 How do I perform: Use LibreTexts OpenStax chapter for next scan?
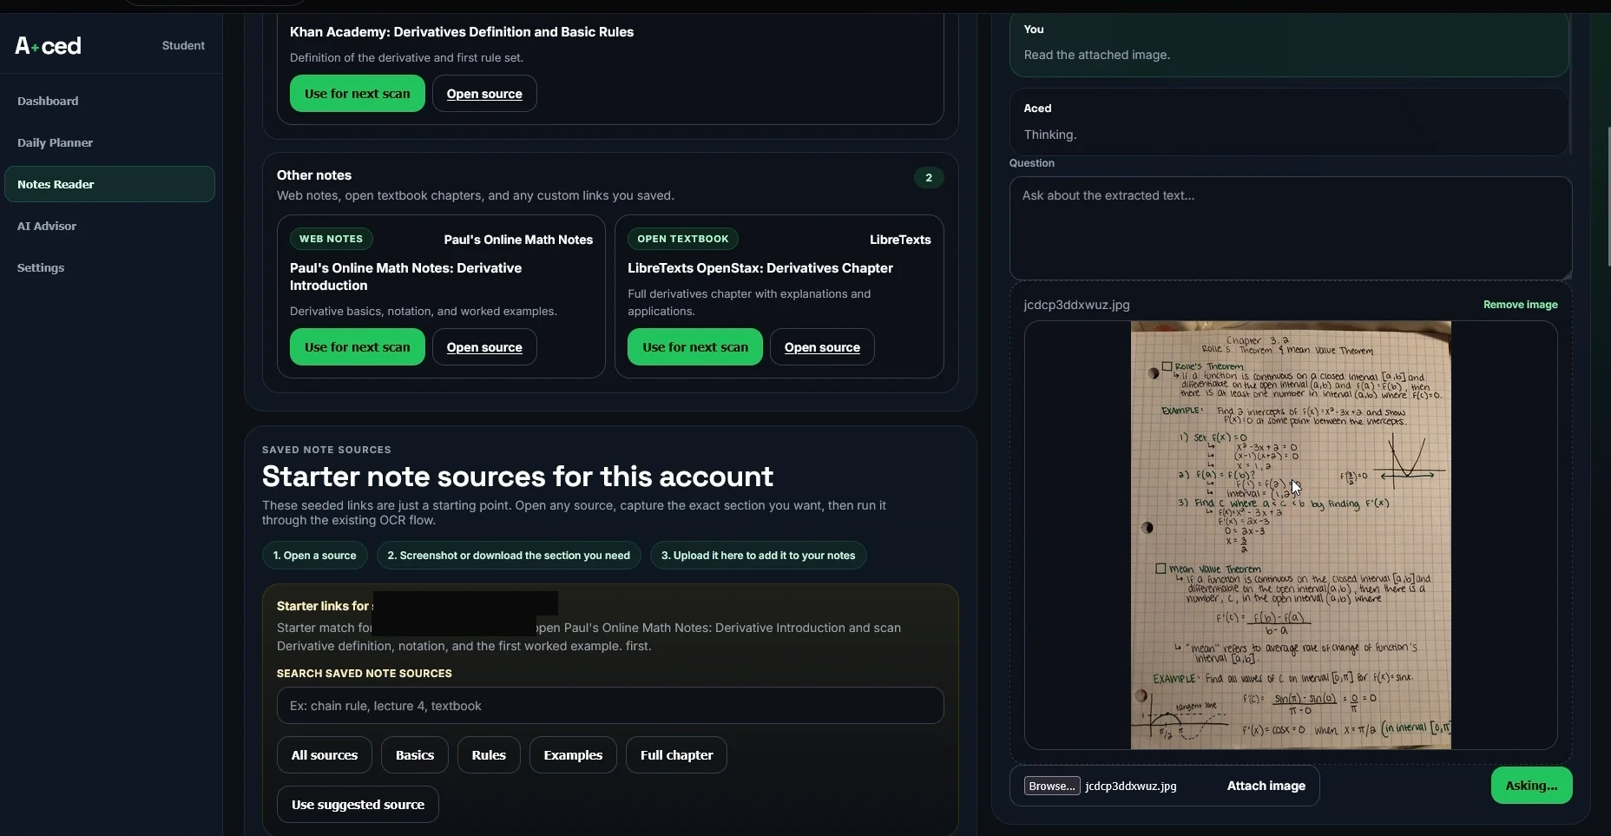click(x=695, y=347)
